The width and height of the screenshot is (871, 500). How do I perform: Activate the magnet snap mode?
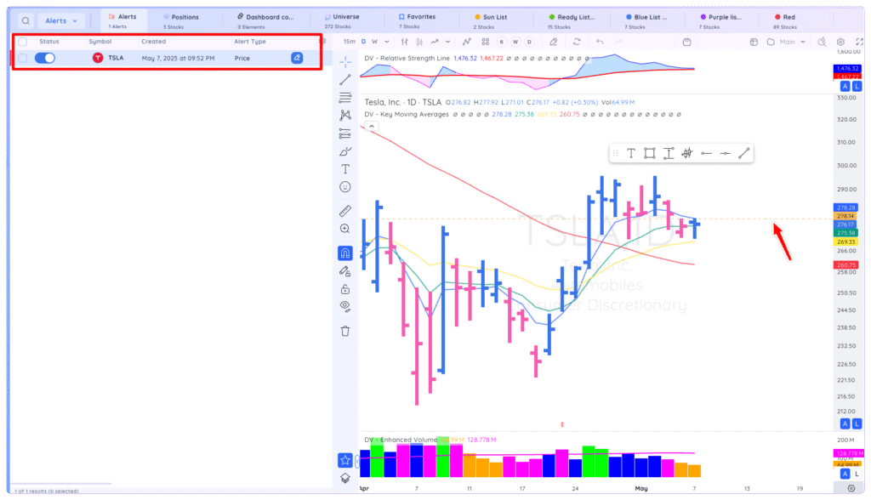(x=345, y=253)
